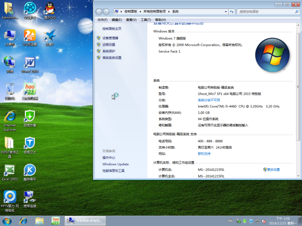Open the 文件(F) menu

[x=102, y=20]
